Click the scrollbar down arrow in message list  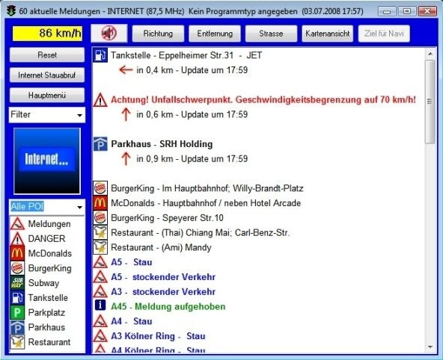(430, 347)
